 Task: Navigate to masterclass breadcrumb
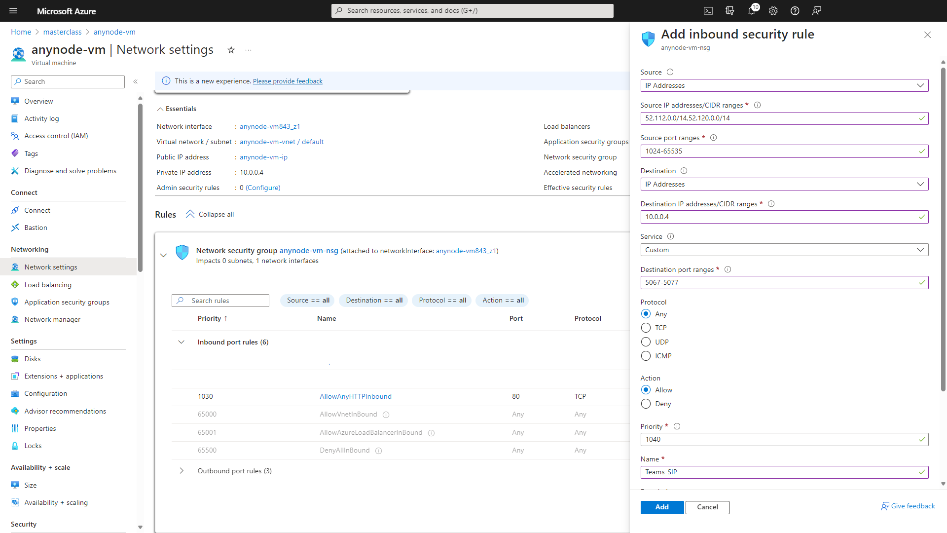[62, 32]
